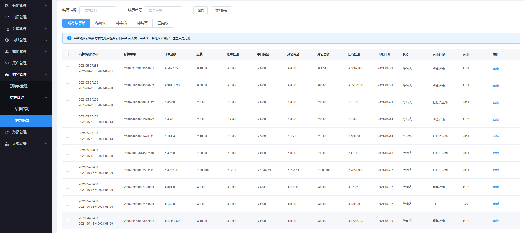Open the 结算档期 menu item

[22, 109]
